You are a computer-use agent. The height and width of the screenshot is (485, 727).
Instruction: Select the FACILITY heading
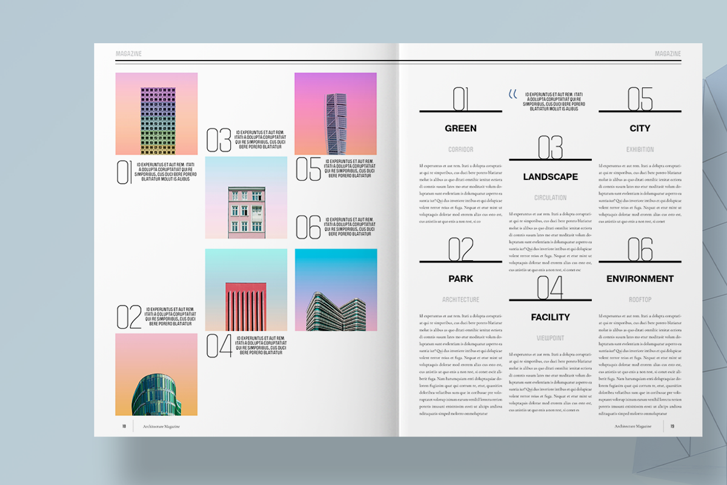click(x=550, y=316)
